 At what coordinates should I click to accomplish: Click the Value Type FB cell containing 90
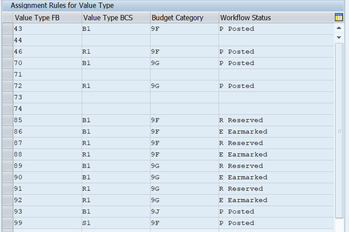coord(47,177)
